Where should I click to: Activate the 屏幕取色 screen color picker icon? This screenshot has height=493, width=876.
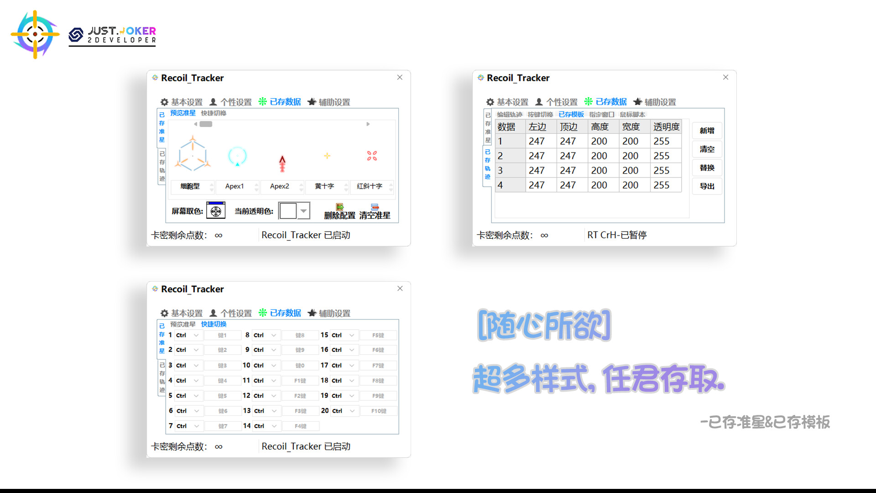(215, 210)
